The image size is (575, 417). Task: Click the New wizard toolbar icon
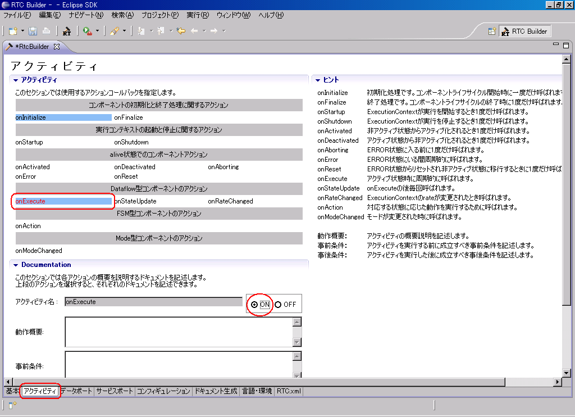(13, 31)
